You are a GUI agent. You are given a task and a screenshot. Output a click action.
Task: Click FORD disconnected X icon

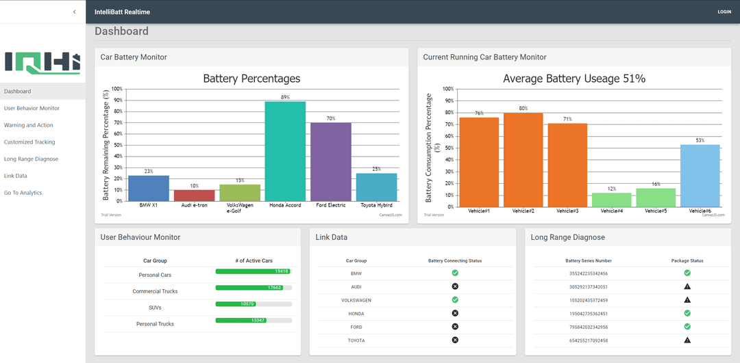[455, 326]
